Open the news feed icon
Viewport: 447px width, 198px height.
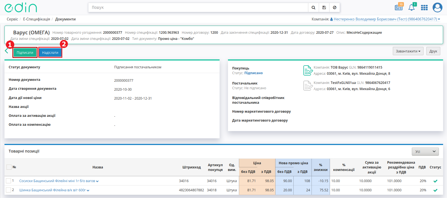pyautogui.click(x=399, y=7)
